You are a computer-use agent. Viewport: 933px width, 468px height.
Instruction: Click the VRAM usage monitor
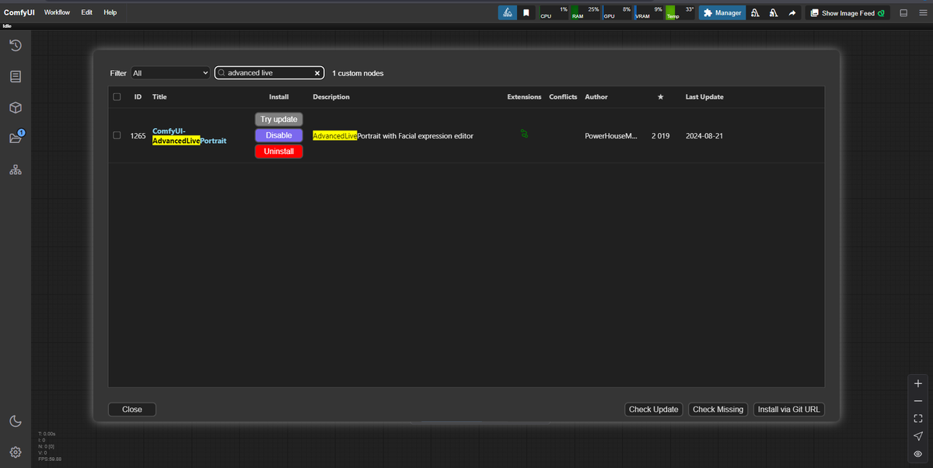tap(649, 12)
